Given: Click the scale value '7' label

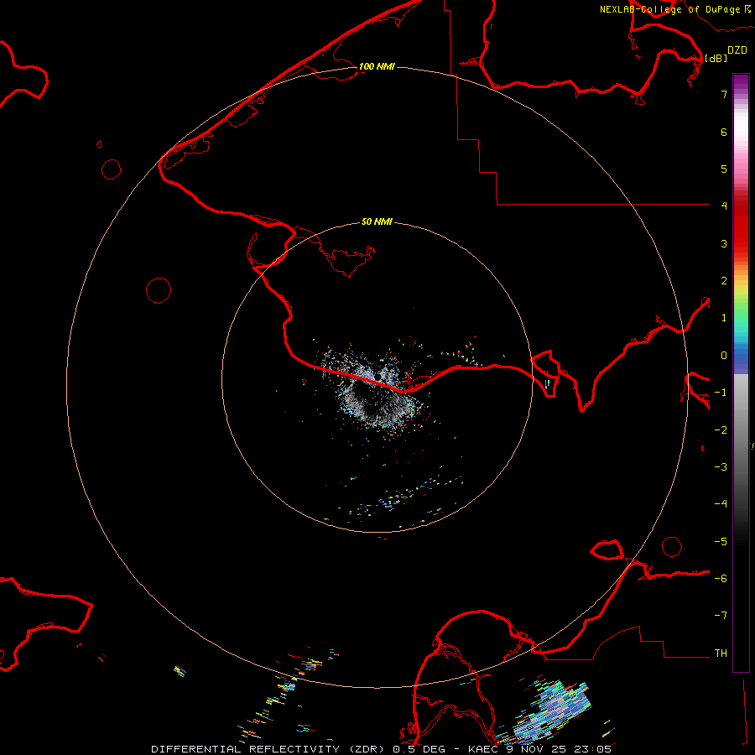Looking at the screenshot, I should 724,94.
